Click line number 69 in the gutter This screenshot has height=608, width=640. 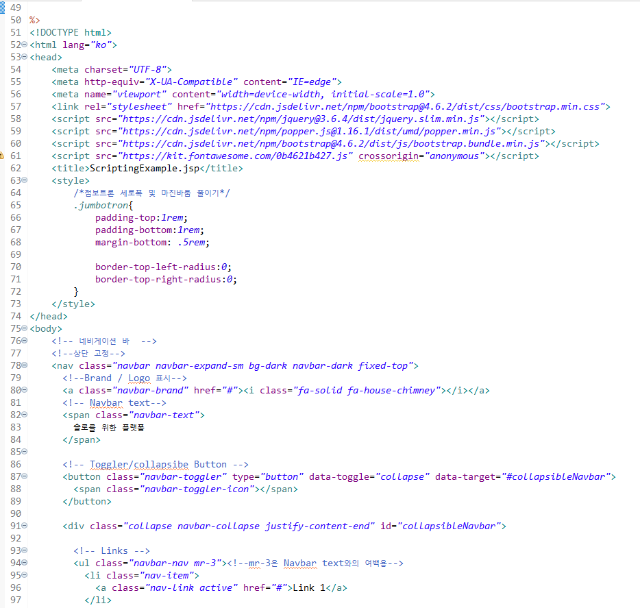(16, 254)
